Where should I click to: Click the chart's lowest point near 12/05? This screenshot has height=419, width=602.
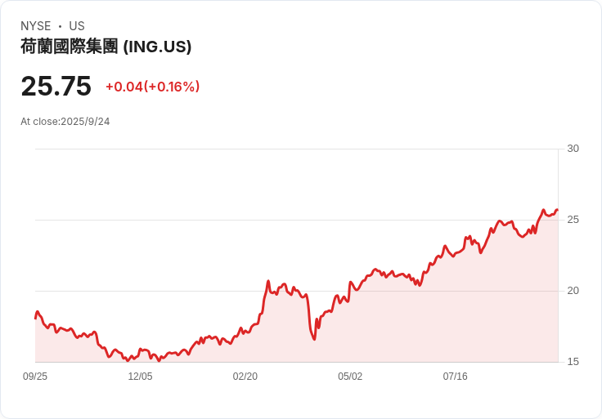pos(127,359)
